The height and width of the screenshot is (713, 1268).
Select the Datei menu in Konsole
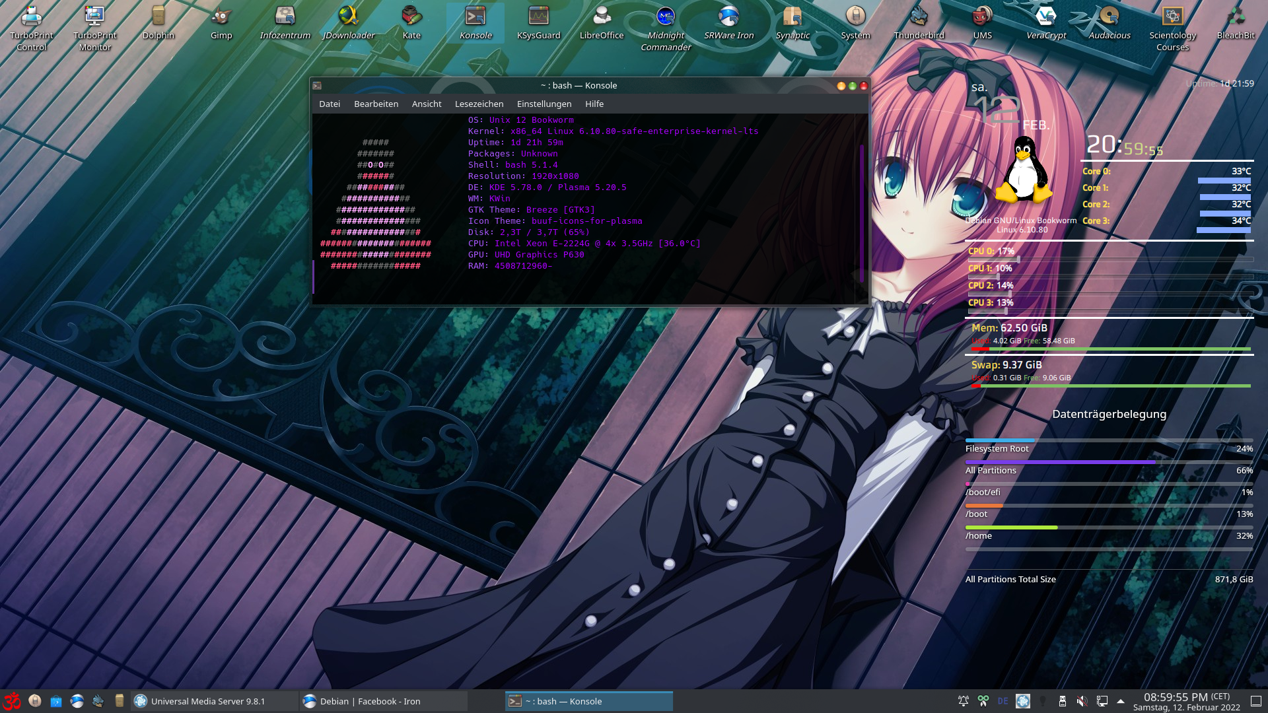pyautogui.click(x=329, y=104)
